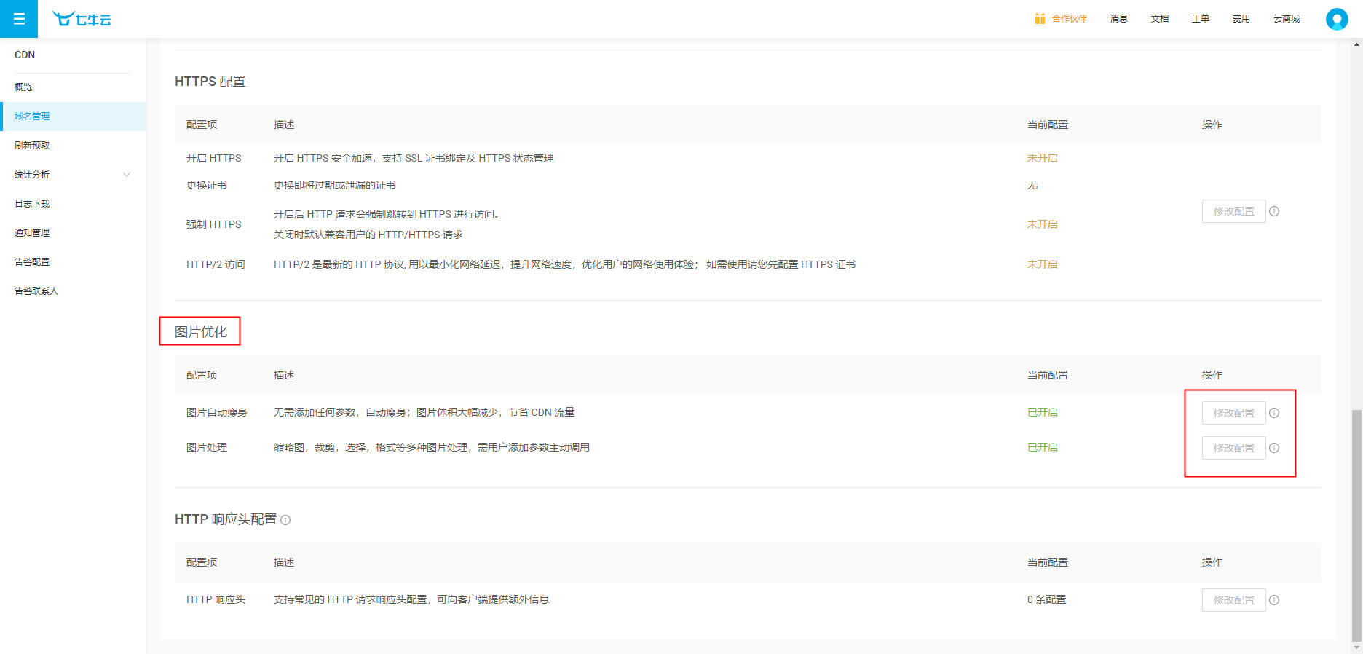Click the HTTP 响应头 config item label
The width and height of the screenshot is (1363, 654).
(216, 599)
